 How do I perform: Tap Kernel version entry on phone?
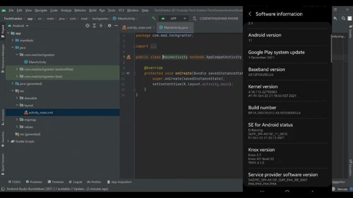pos(287,91)
